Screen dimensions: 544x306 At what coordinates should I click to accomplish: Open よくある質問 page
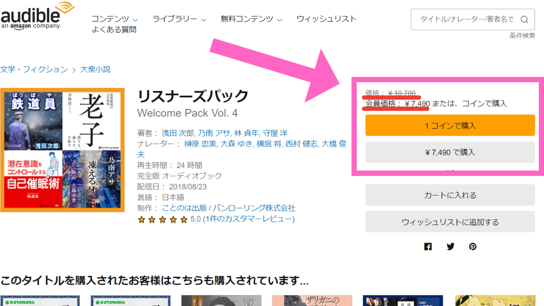[x=114, y=29]
